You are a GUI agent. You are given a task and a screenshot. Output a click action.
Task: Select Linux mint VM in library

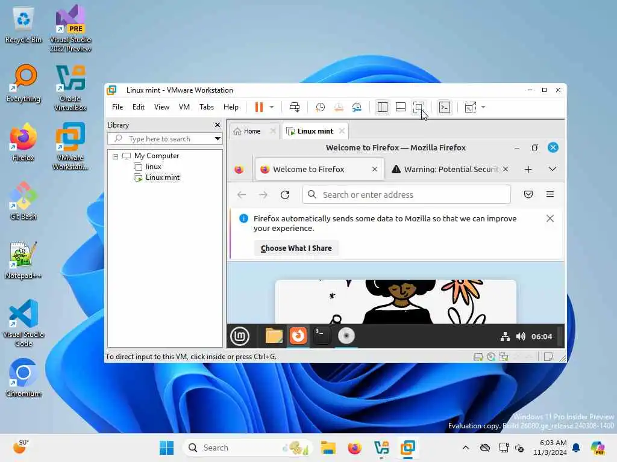[162, 177]
